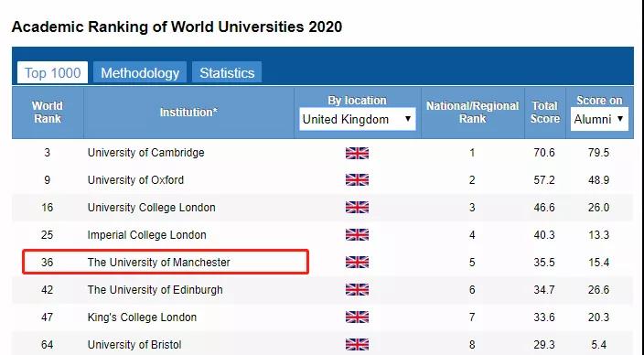Click the UK flag in Oxford row
The width and height of the screenshot is (644, 355).
[x=357, y=180]
